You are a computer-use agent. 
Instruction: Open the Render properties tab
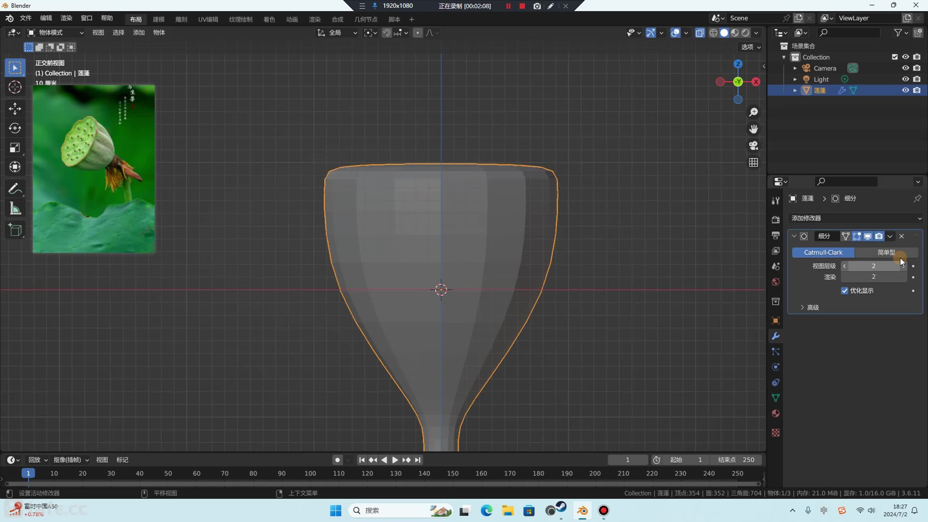776,220
